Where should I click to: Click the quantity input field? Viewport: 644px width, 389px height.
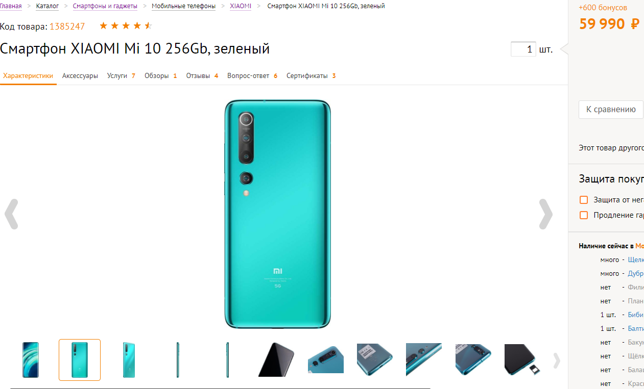523,49
